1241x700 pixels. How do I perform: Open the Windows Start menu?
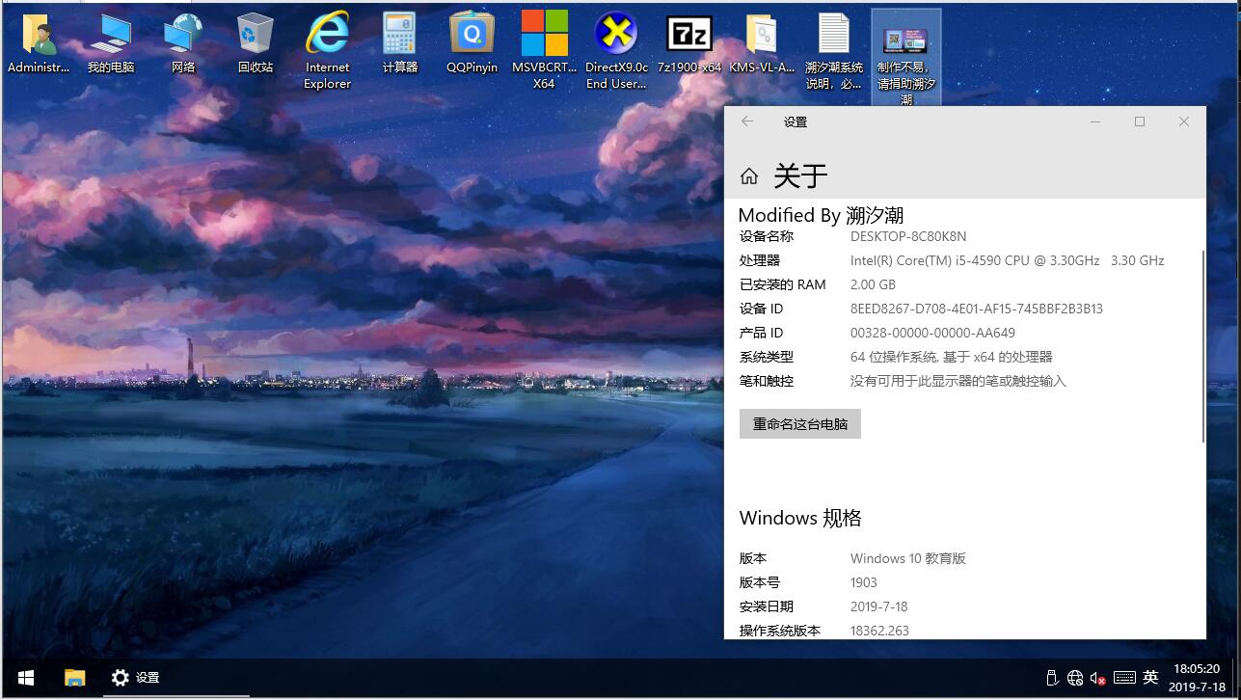coord(26,678)
